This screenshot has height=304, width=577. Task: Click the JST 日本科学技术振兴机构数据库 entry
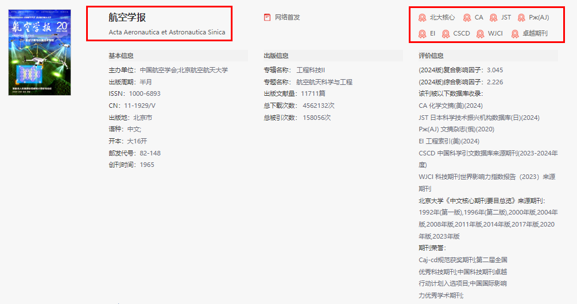click(479, 118)
